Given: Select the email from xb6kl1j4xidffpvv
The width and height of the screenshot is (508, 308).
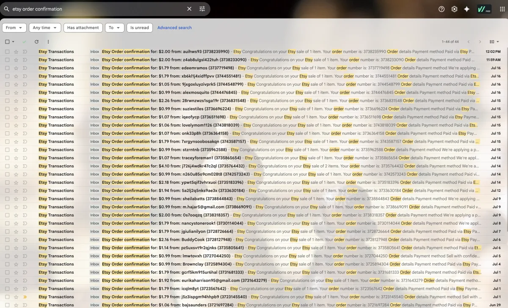Looking at the screenshot, I should point(7,76).
